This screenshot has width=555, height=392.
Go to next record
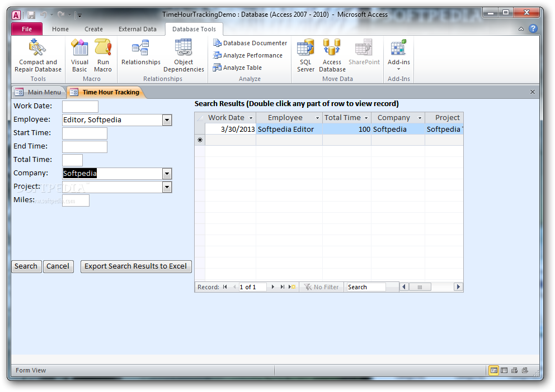coord(273,287)
